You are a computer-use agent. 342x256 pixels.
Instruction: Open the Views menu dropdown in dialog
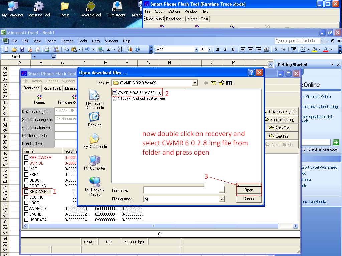[230, 83]
